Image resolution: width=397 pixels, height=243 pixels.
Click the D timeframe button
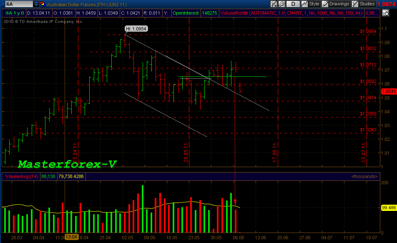click(x=293, y=4)
